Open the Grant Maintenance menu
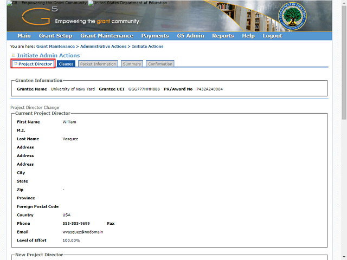The image size is (347, 260). pos(107,36)
